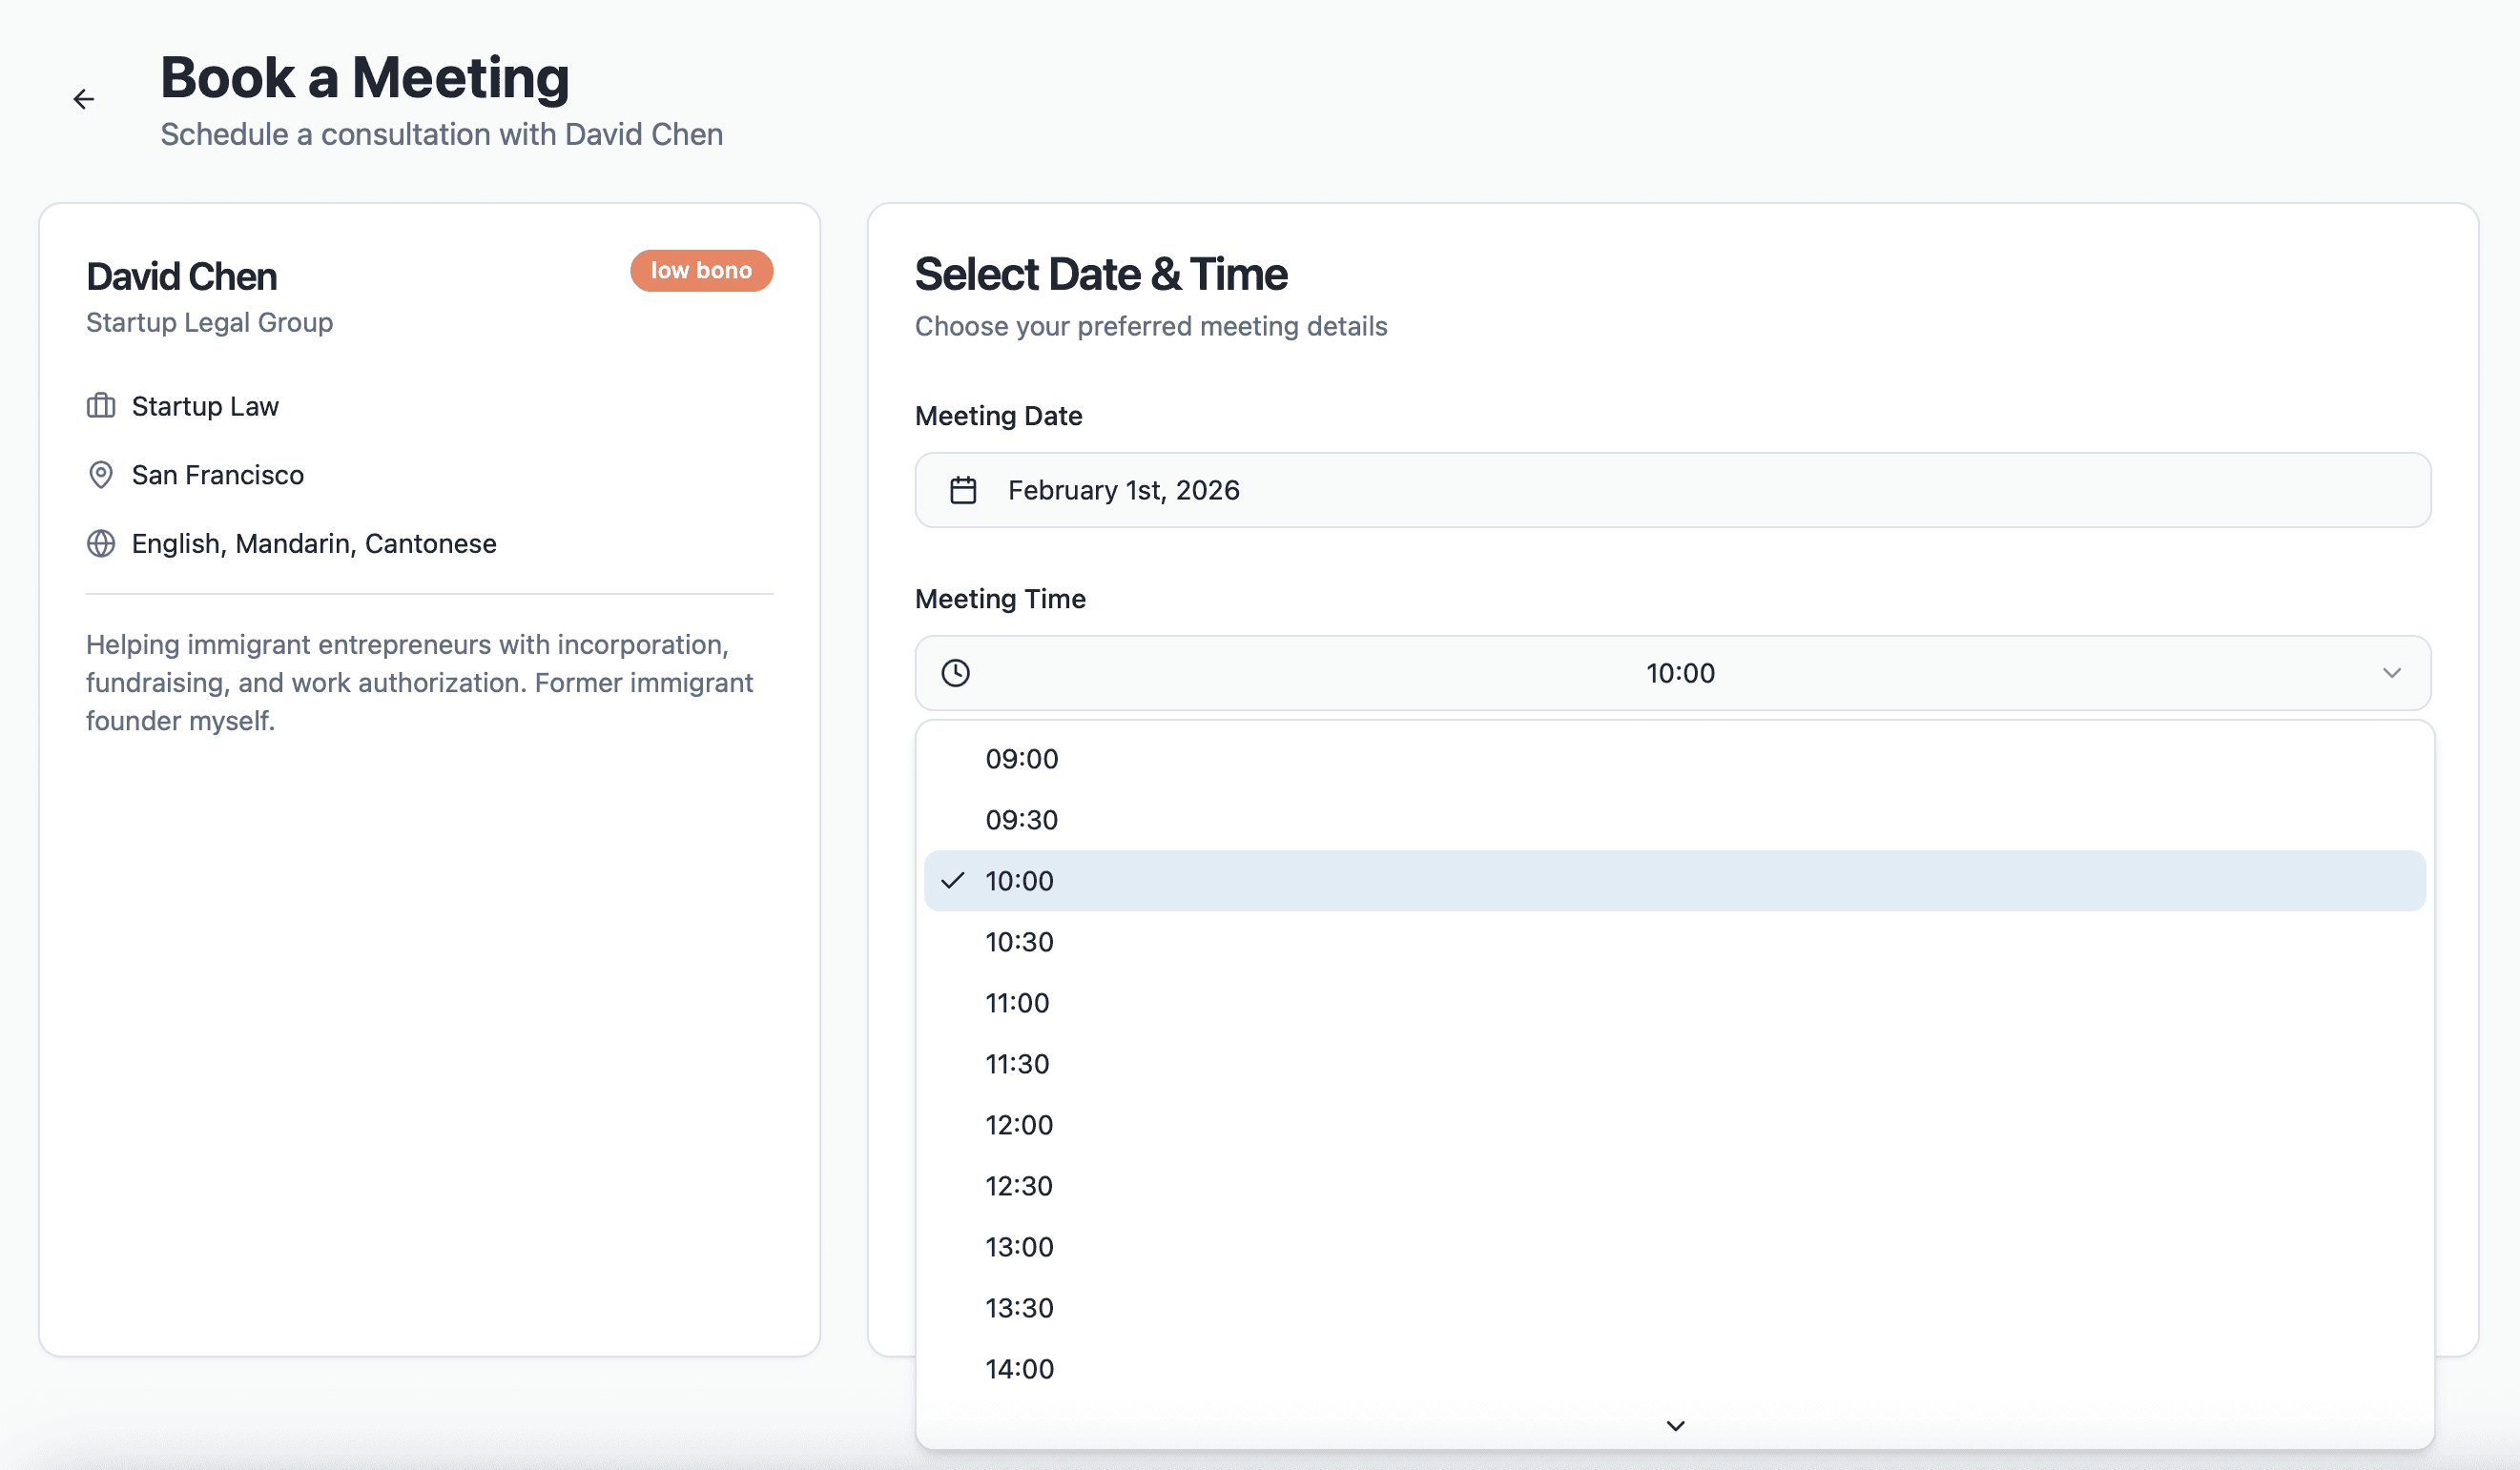Choose the 13:30 meeting time
Screen dimensions: 2520x1470
[x=1019, y=1307]
